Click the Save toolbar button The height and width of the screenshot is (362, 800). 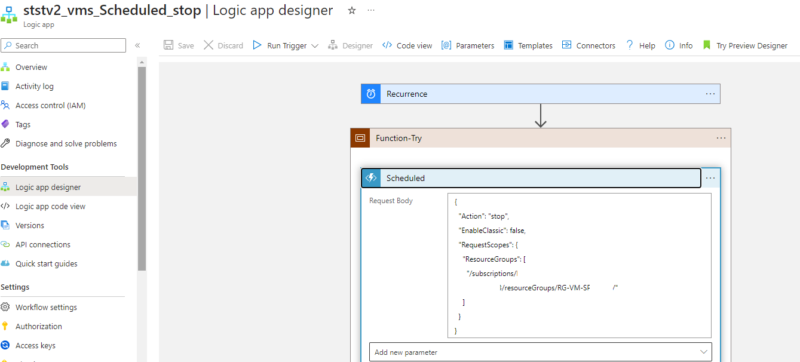click(x=179, y=45)
